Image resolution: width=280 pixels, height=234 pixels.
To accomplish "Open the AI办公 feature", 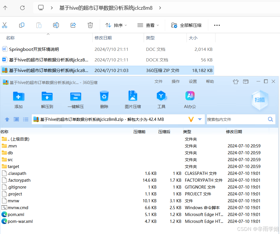I will tap(190, 100).
